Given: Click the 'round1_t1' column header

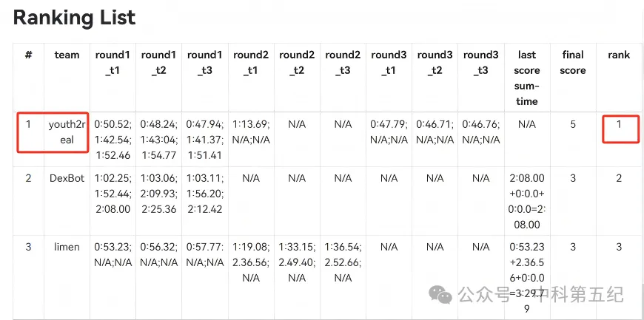Looking at the screenshot, I should [113, 63].
